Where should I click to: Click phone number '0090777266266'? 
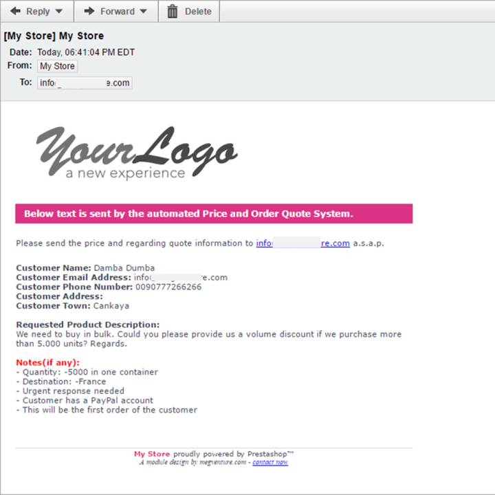tap(168, 287)
